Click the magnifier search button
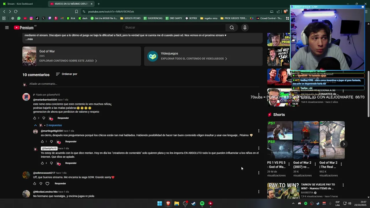This screenshot has height=208, width=370. coord(232,27)
